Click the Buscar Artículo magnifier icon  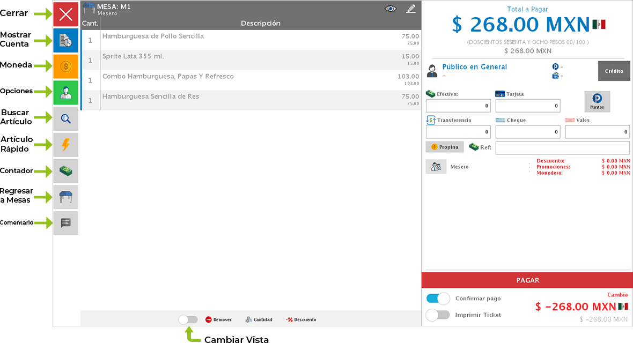click(x=65, y=119)
